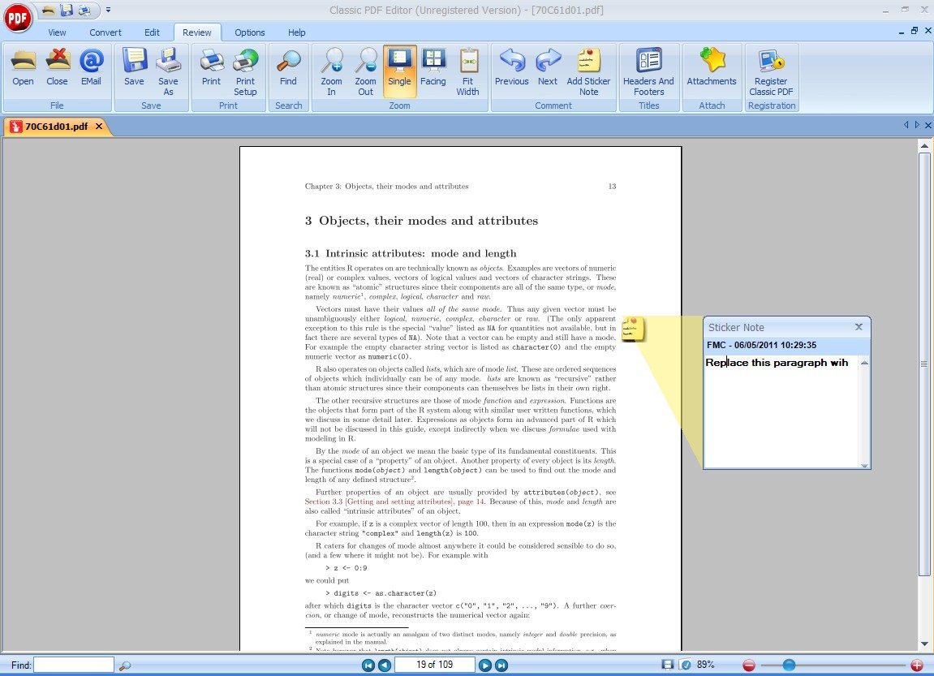This screenshot has width=934, height=676.
Task: Click the heading 3.1 Intrinsic attributes
Action: 411,253
